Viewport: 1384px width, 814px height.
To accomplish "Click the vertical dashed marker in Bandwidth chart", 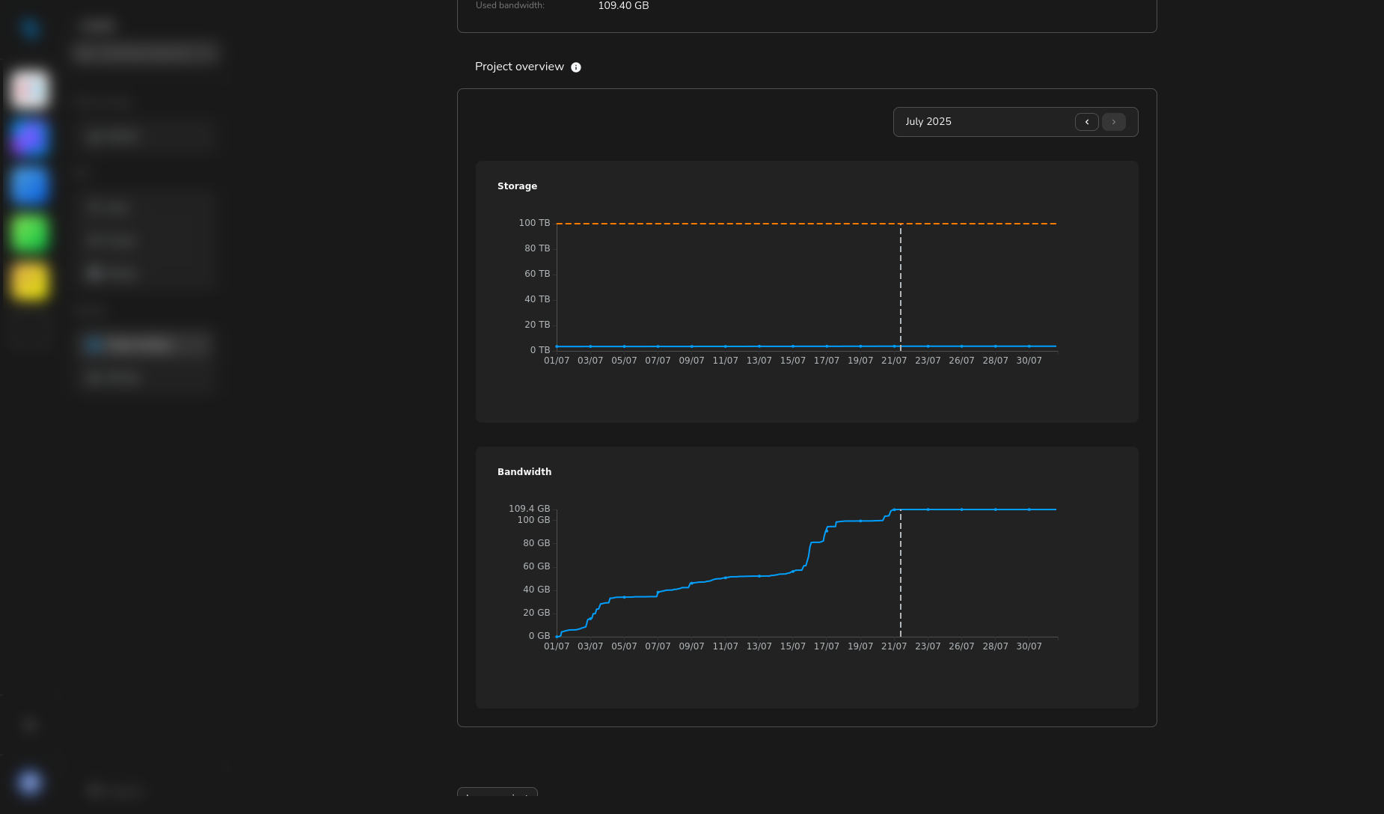I will click(x=901, y=573).
